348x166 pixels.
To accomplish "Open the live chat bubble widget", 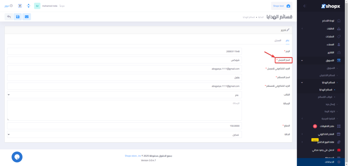I will click(17, 157).
